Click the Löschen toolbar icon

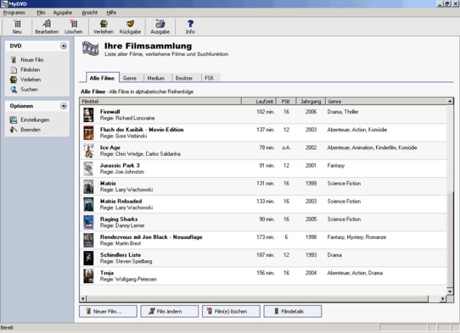click(x=73, y=24)
